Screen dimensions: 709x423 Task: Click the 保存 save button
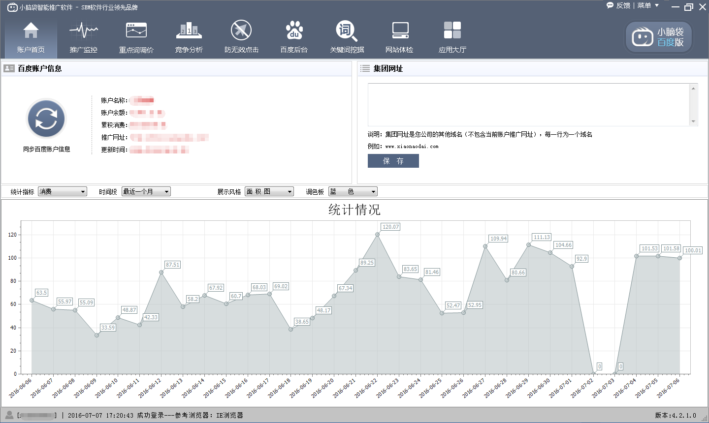click(393, 161)
